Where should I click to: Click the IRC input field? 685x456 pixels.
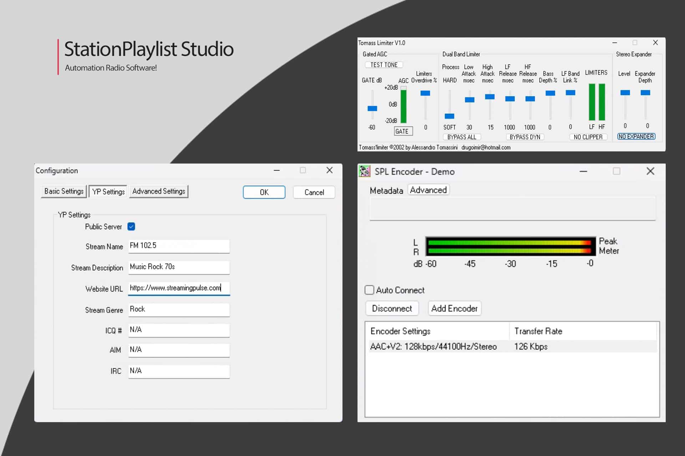[x=179, y=372]
